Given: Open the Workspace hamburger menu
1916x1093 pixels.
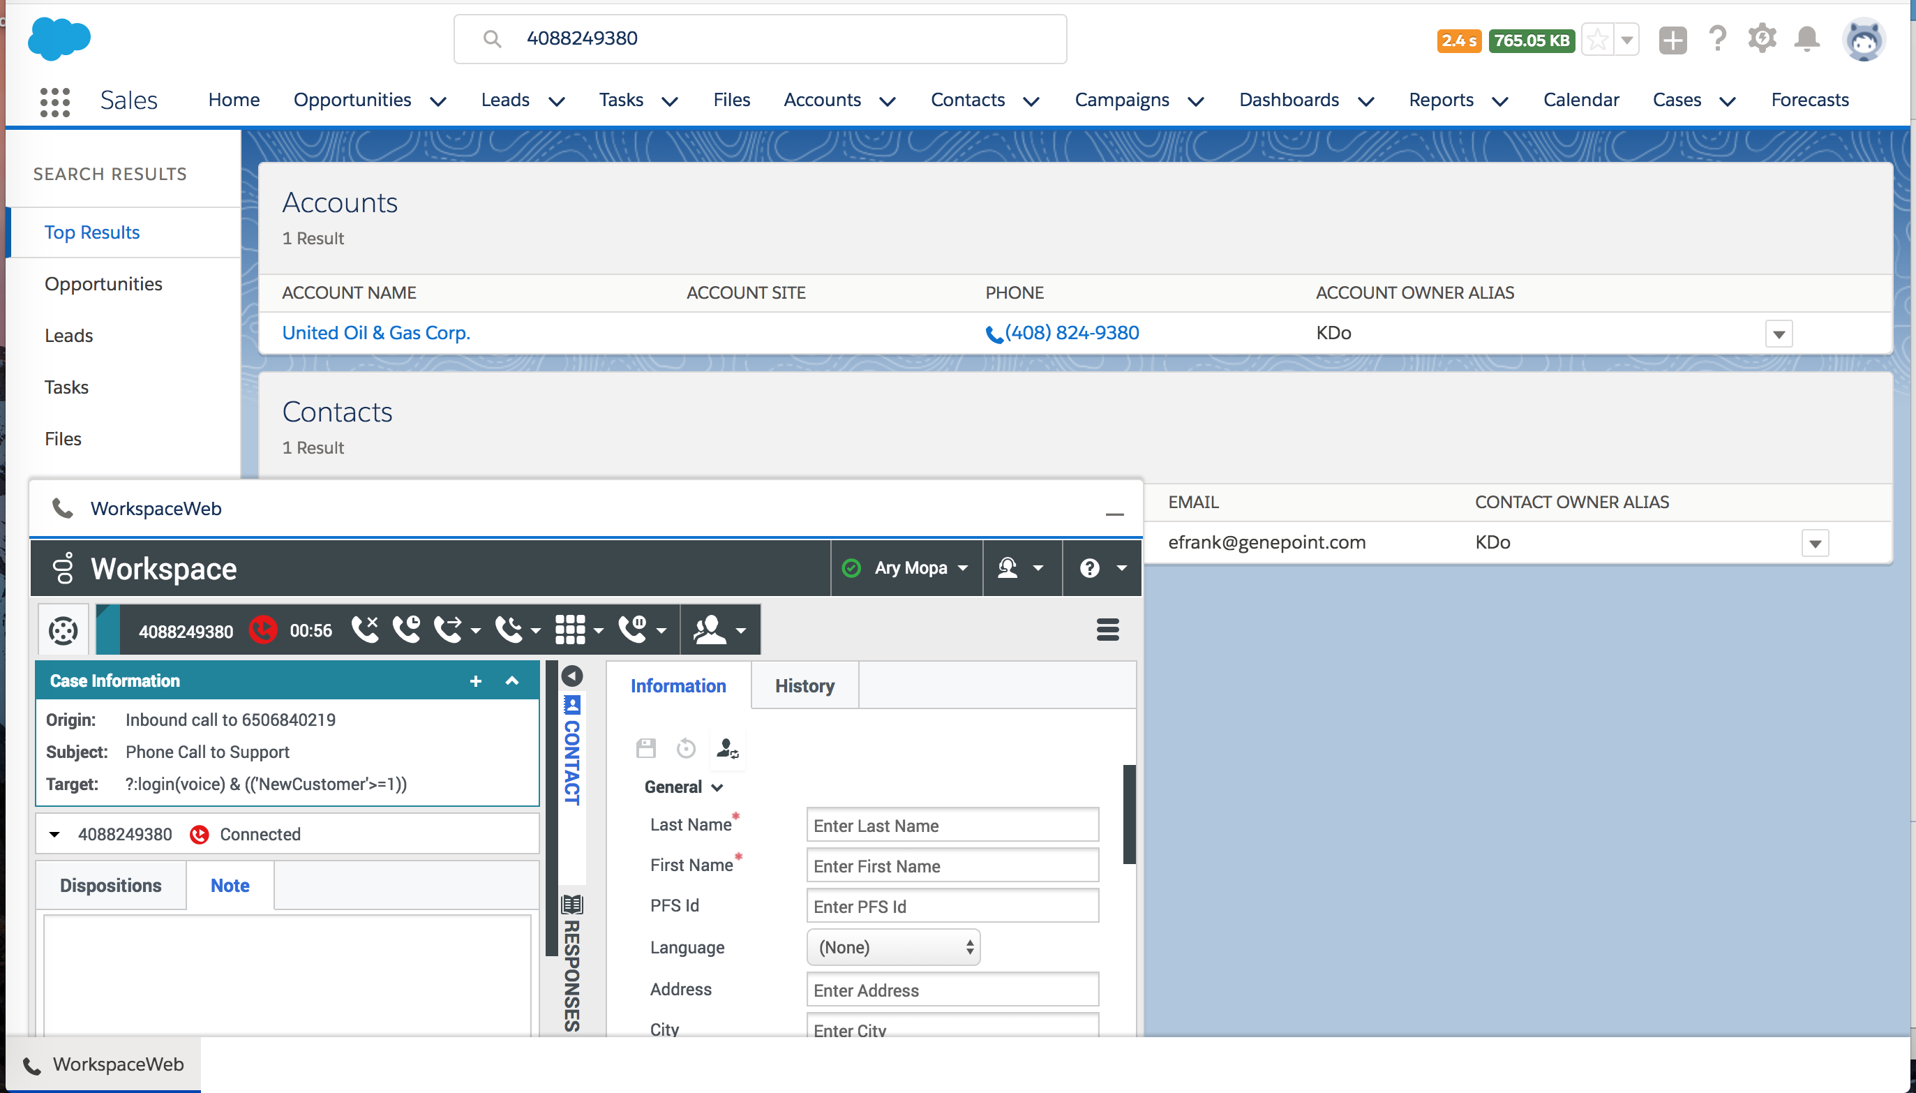Looking at the screenshot, I should (1107, 629).
